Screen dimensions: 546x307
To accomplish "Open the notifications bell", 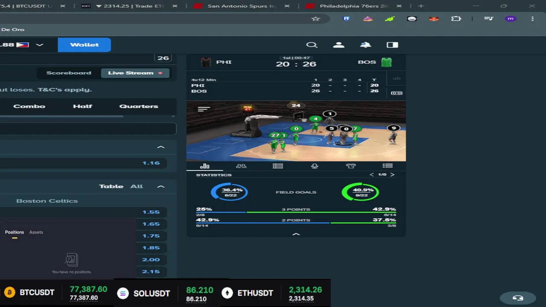I will 366,45.
